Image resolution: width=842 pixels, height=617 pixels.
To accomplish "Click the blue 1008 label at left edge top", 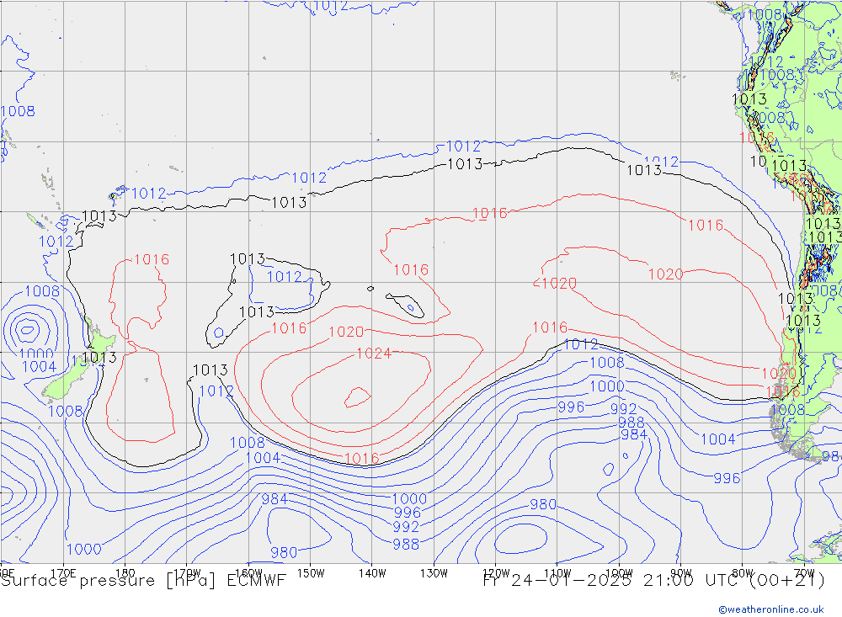I will pos(18,111).
